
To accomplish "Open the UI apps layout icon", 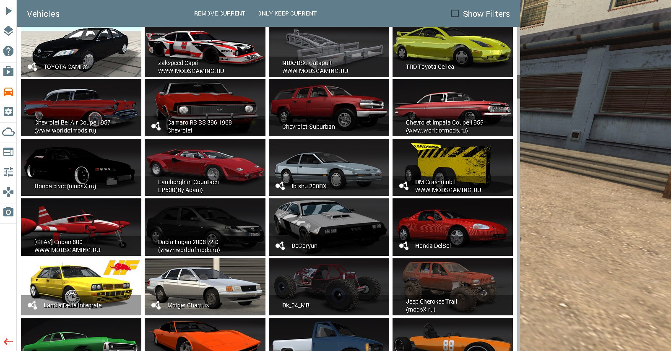I will tap(8, 152).
